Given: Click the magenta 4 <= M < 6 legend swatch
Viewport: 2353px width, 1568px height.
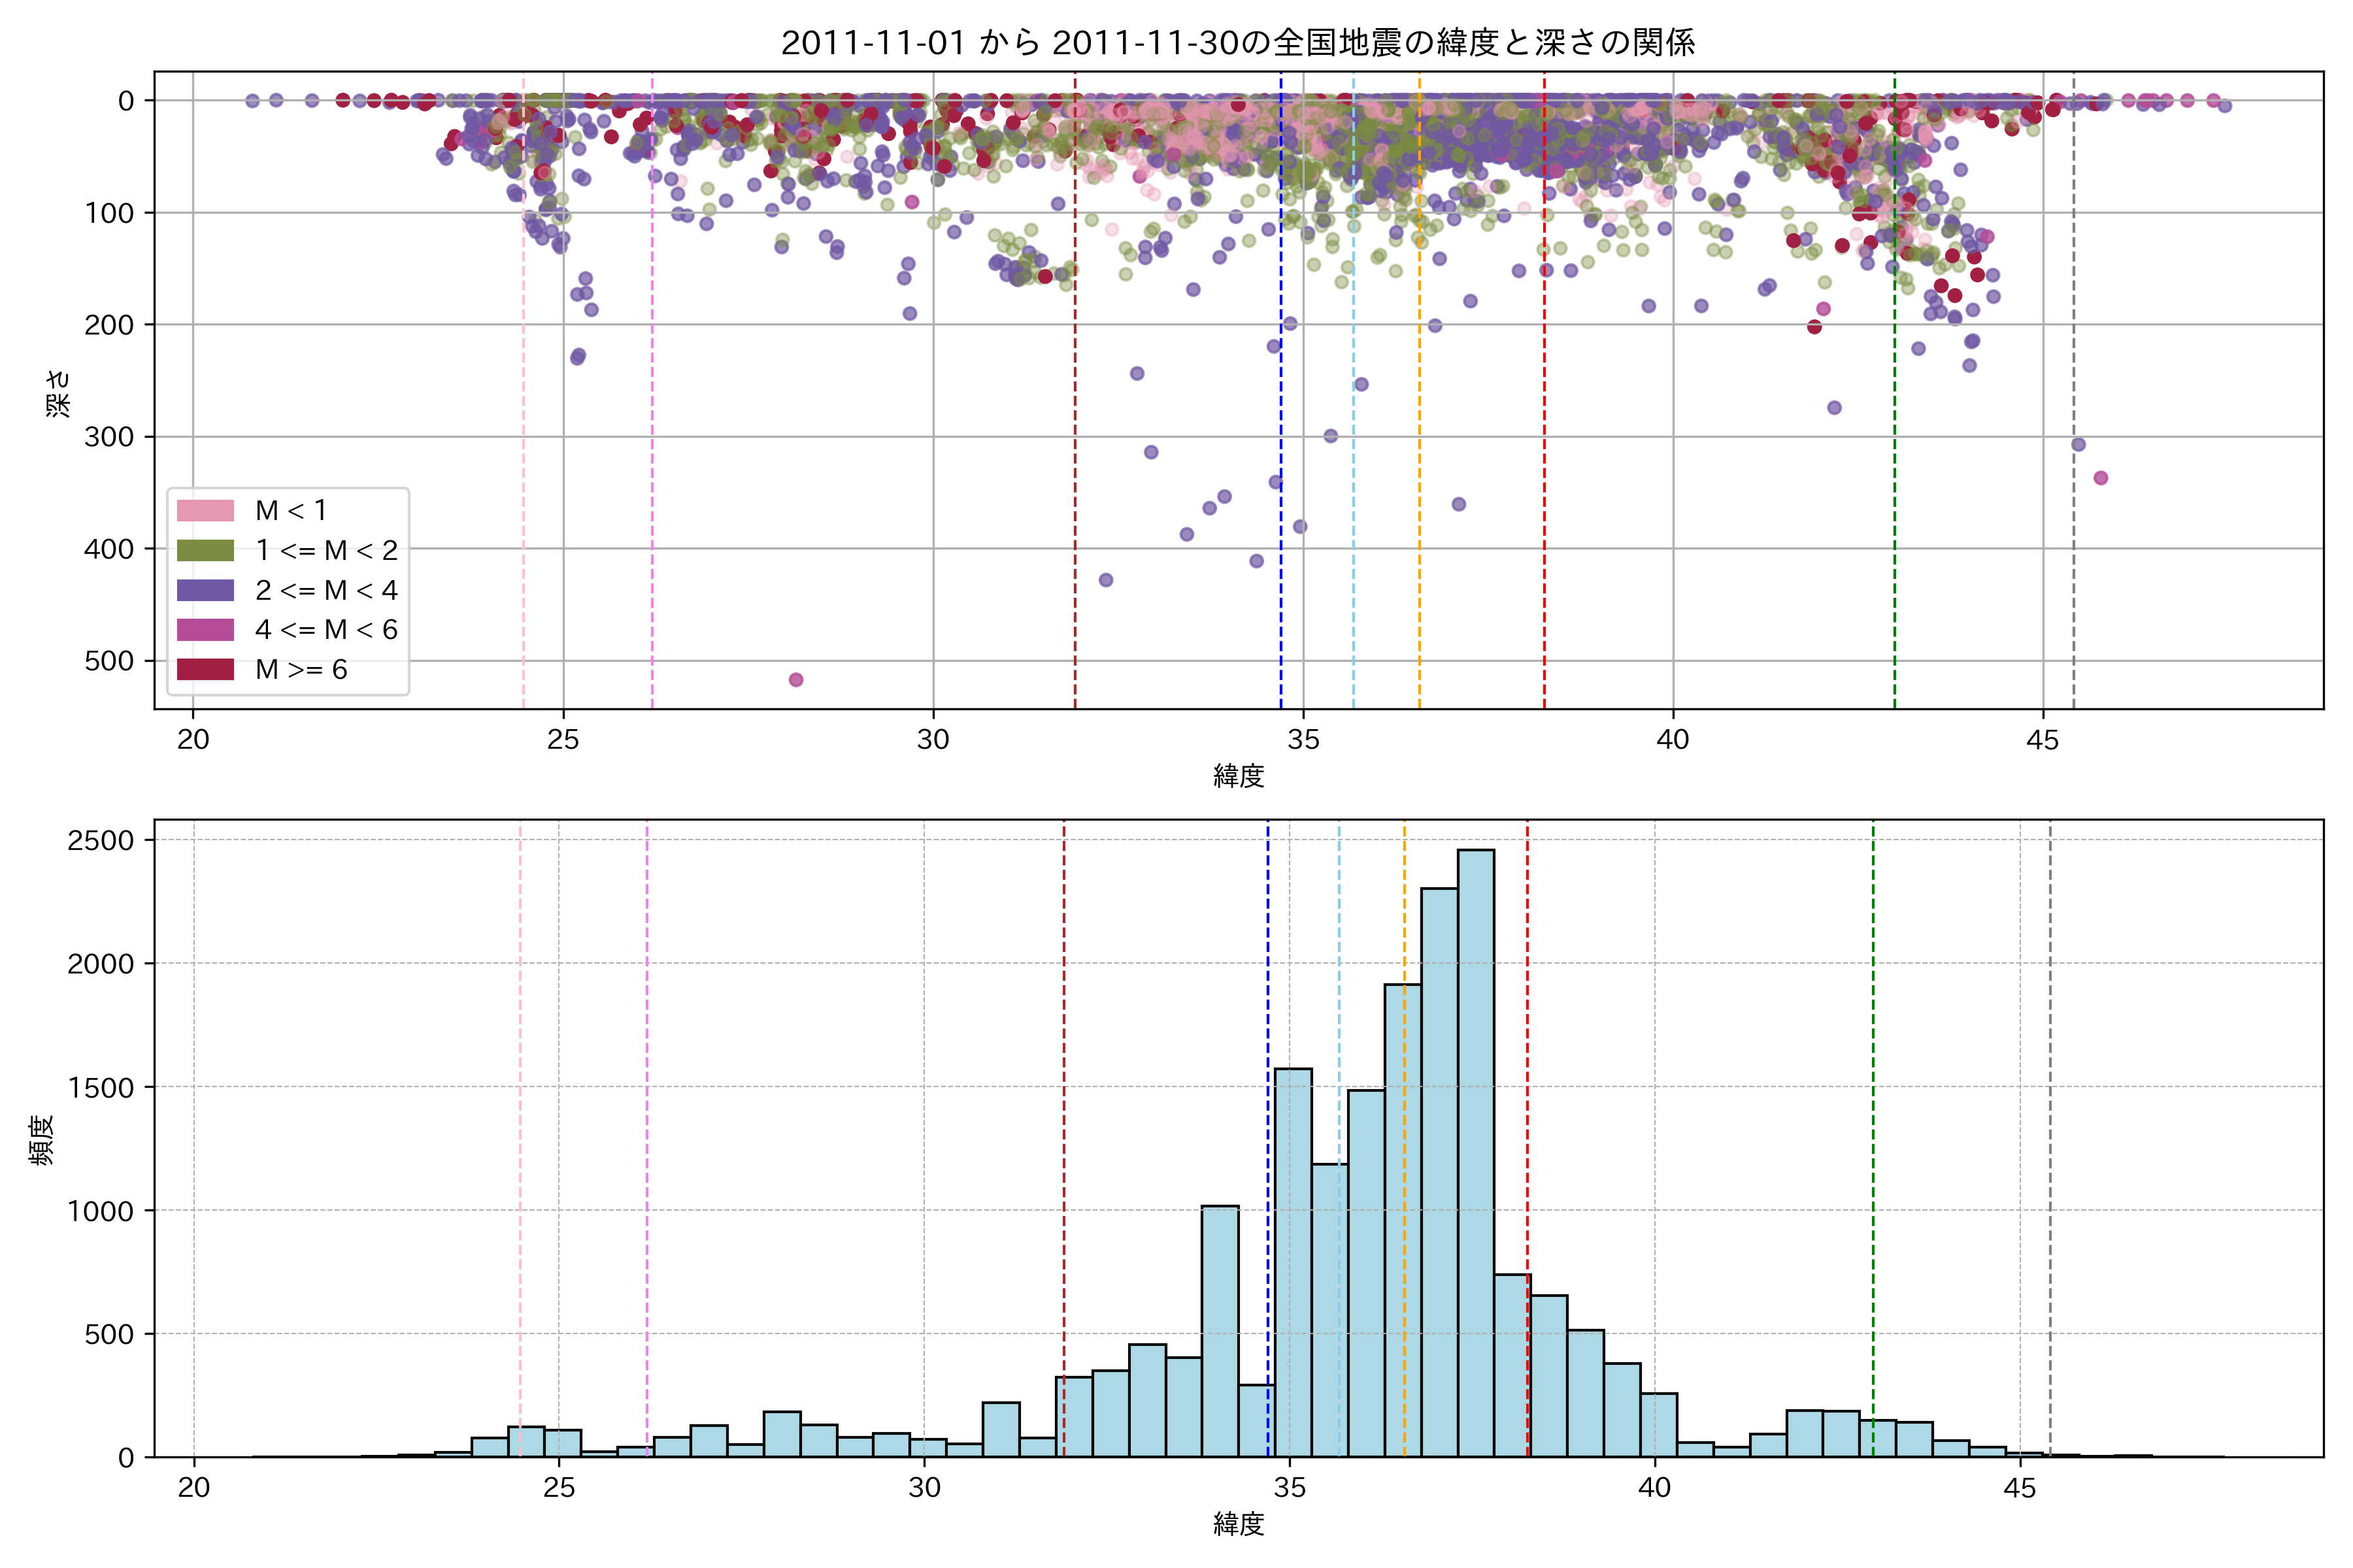Looking at the screenshot, I should tap(205, 630).
